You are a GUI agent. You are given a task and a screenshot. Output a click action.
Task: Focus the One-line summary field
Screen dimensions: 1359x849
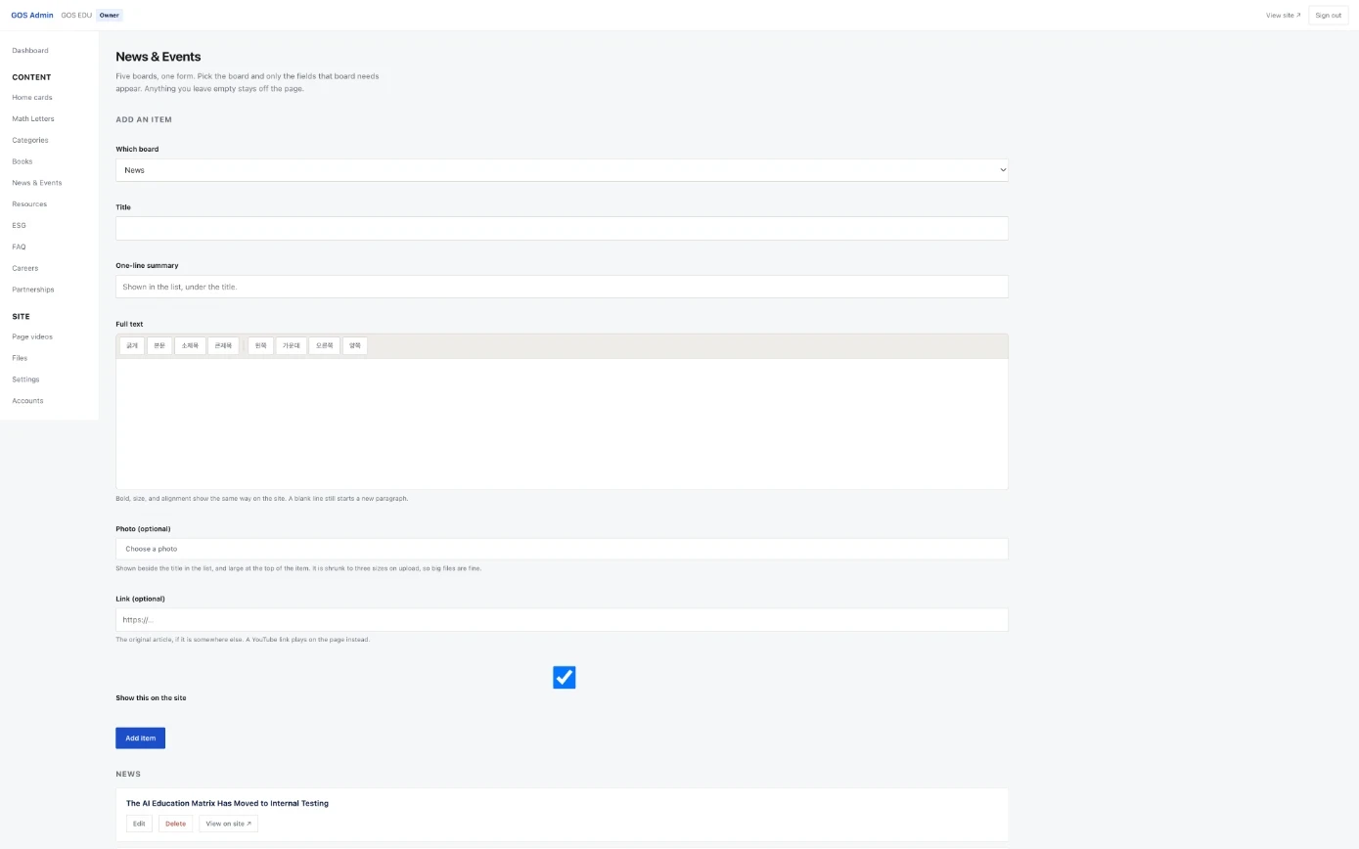coord(562,287)
